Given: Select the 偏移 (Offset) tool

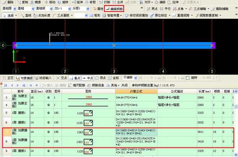Looking at the screenshot, I should point(160,2).
